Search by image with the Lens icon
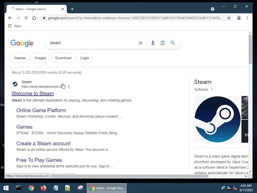This screenshot has width=257, height=193. click(x=163, y=43)
